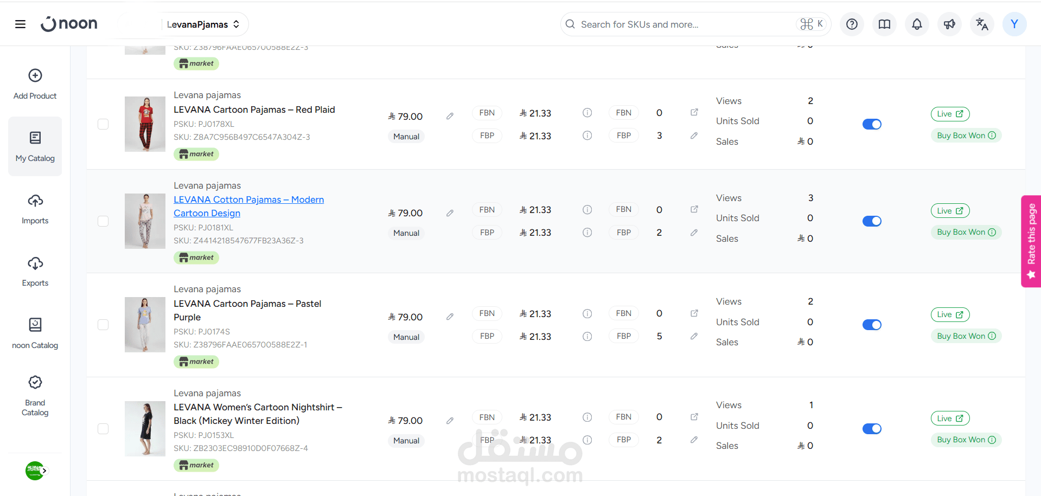
Task: Open Live link for Modern Cartoon Design
Action: coord(950,211)
